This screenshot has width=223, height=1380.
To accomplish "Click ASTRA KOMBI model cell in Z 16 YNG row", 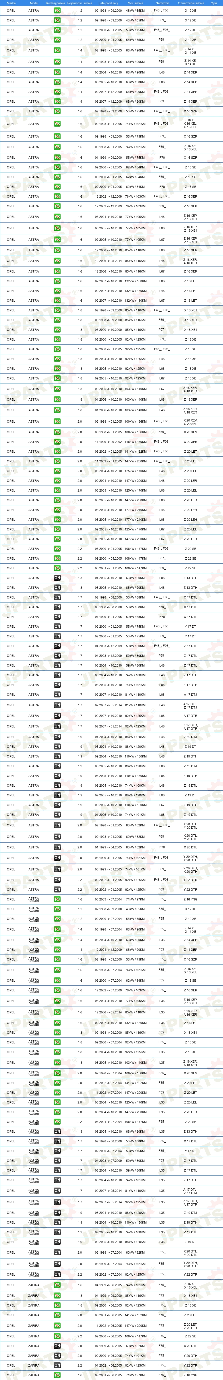I will [34, 900].
